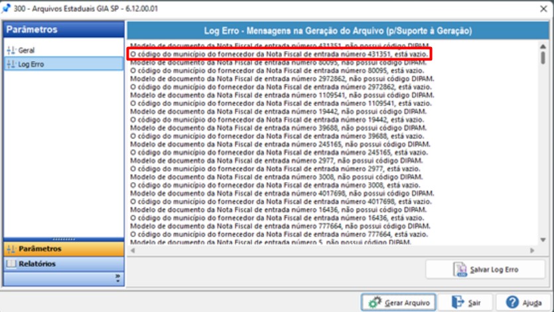Open Ajuda help button
This screenshot has width=554, height=312.
click(524, 303)
